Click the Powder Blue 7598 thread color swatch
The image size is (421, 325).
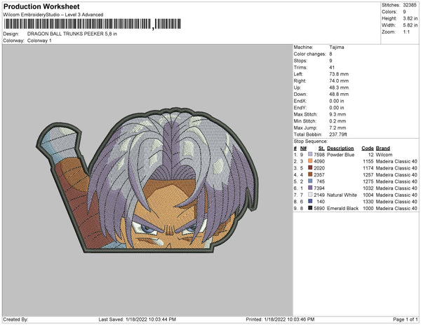(310, 155)
